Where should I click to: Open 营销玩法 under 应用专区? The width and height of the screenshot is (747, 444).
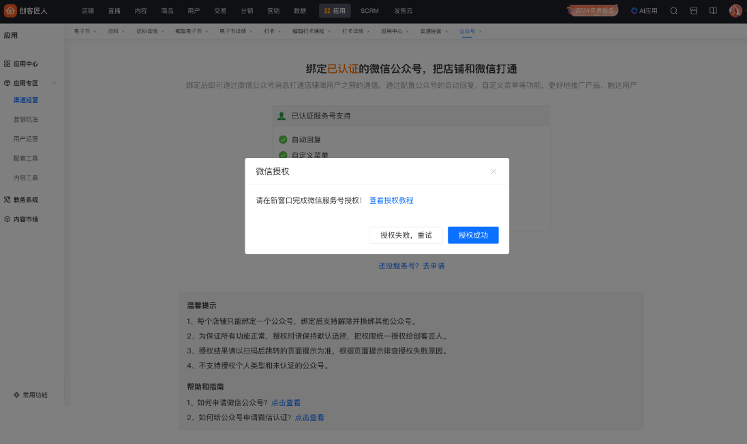(x=26, y=119)
